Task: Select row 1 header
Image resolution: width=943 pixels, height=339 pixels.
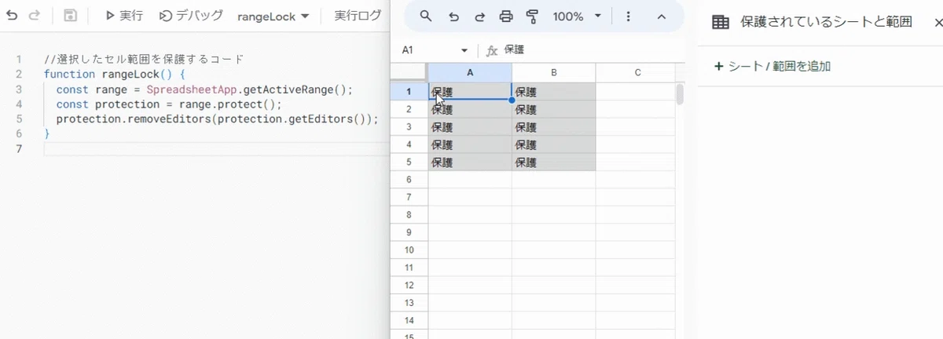Action: pos(409,91)
